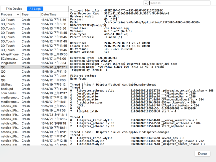Select the AMapiPhone crash log
This screenshot has height=162, width=216.
point(34,54)
